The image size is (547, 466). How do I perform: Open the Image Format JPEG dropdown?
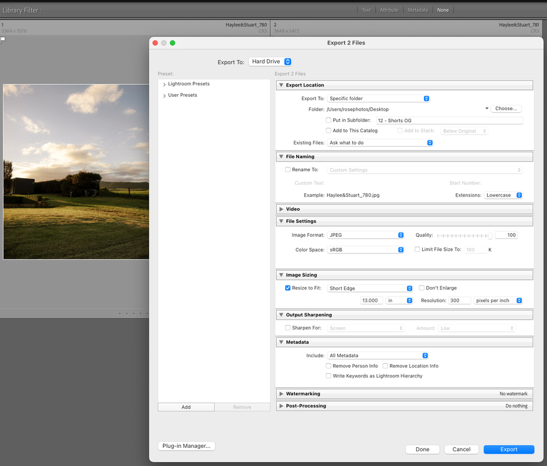pos(365,235)
